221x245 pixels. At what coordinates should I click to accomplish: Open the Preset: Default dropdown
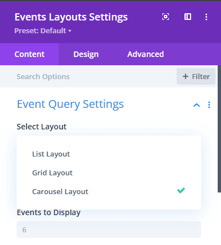[43, 30]
